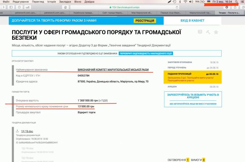Click the speech bubble question icon by the title
This screenshot has height=162, width=245.
200,32
